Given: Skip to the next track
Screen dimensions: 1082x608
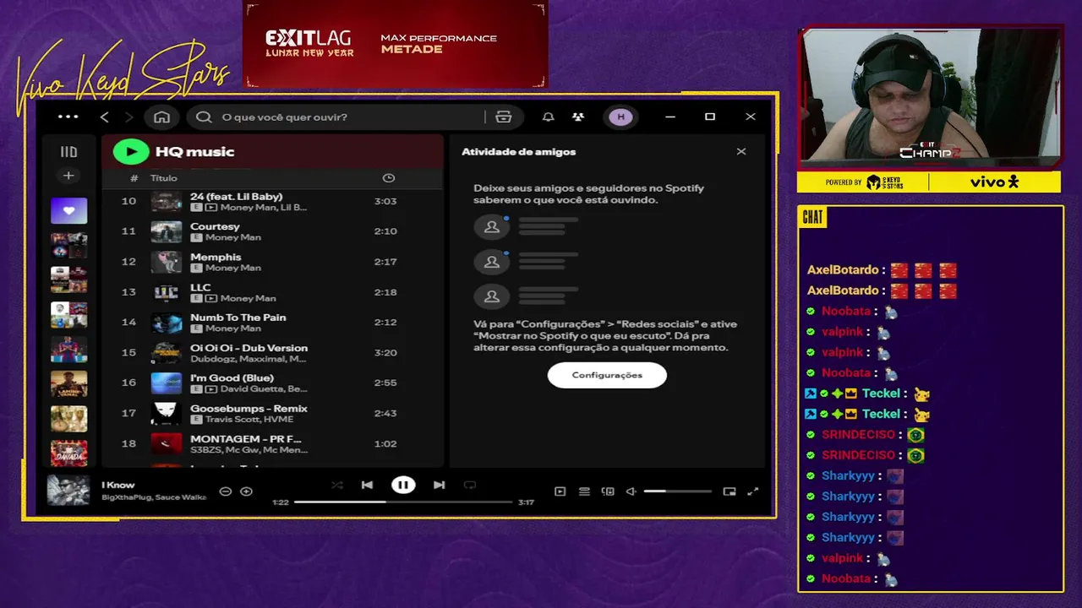Looking at the screenshot, I should click(x=439, y=486).
